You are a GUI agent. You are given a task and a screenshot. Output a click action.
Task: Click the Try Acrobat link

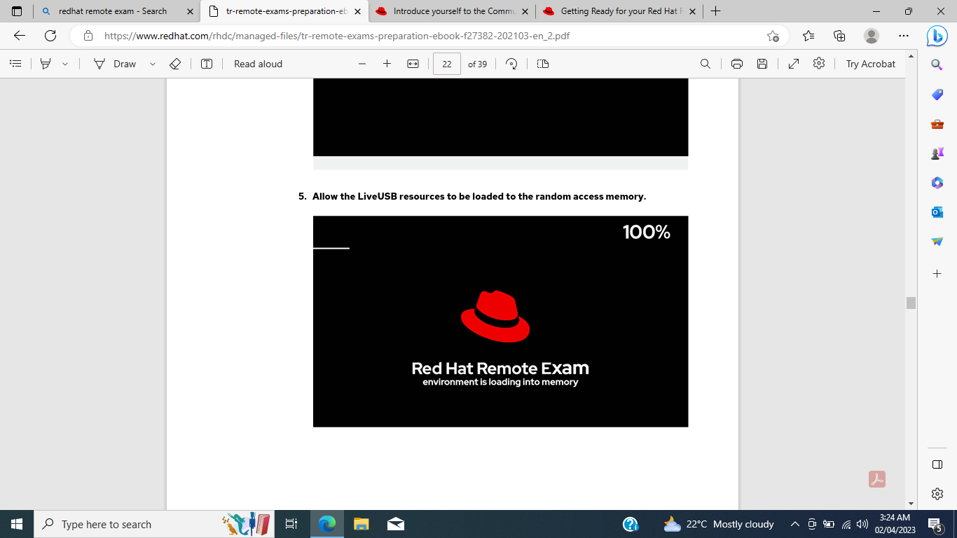(x=869, y=64)
